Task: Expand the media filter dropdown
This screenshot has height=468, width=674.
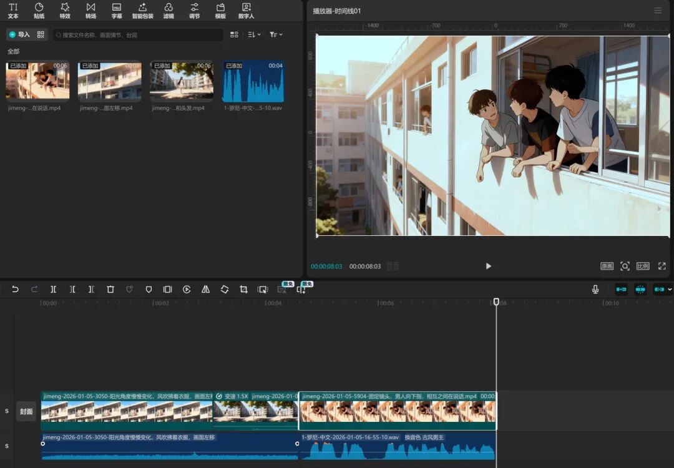Action: click(x=276, y=35)
